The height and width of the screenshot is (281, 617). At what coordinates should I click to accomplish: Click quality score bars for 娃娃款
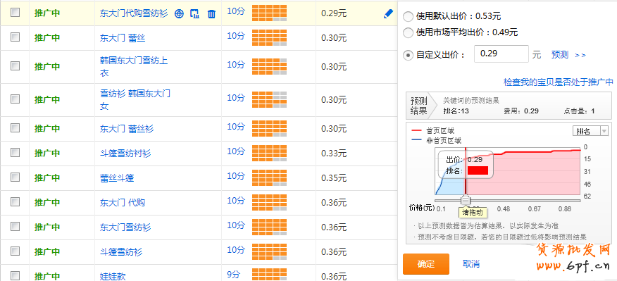coord(270,275)
